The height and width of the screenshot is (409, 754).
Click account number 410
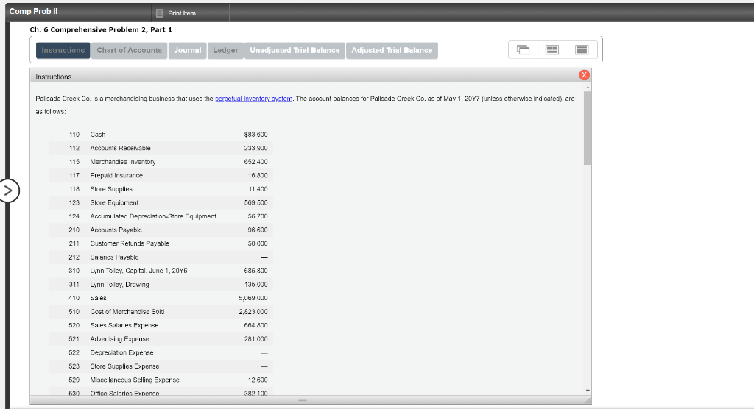74,298
